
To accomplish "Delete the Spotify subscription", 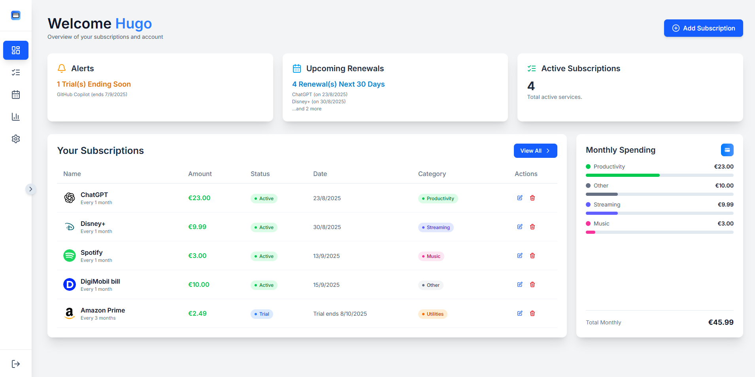I will [x=532, y=256].
